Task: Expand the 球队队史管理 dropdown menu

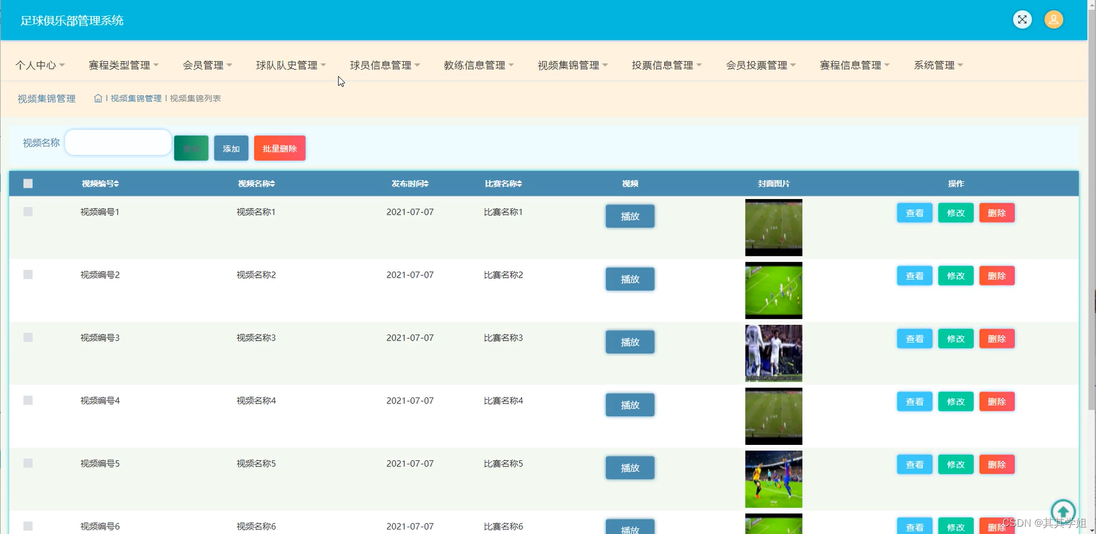Action: [x=291, y=65]
